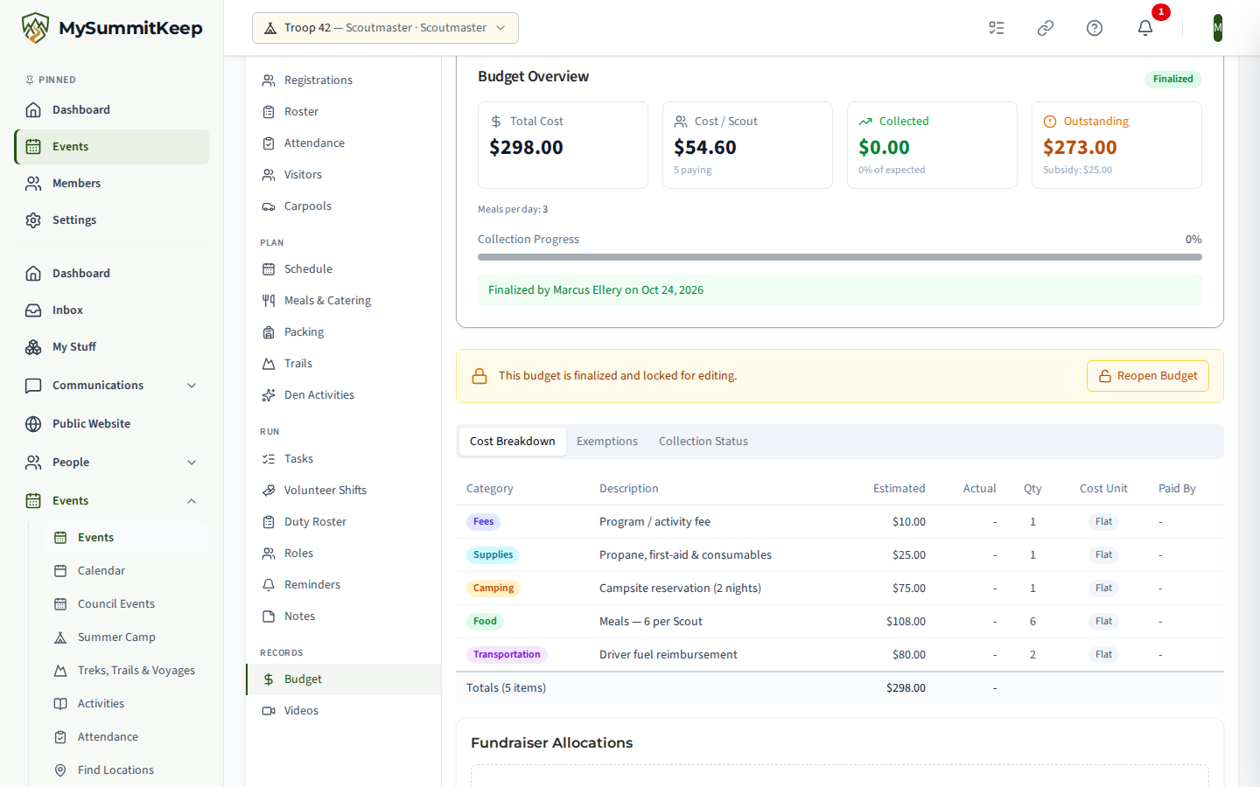Open pinned Settings link

(x=112, y=220)
